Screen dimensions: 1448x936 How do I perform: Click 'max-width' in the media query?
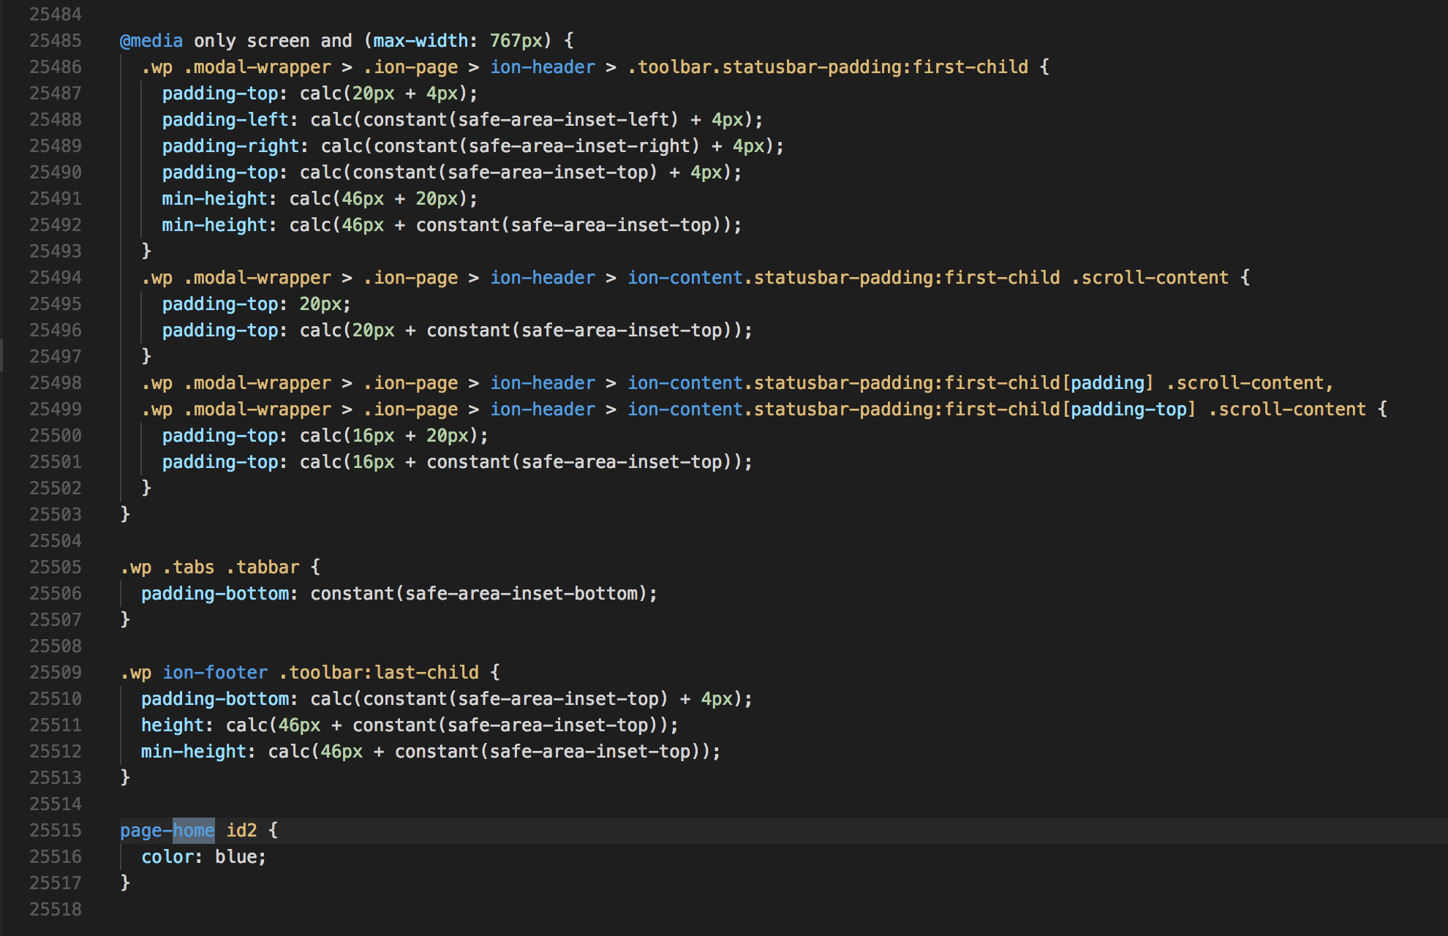[421, 41]
